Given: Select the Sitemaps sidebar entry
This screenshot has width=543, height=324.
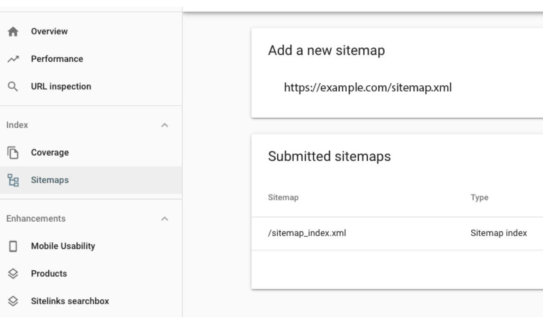Looking at the screenshot, I should [x=91, y=180].
